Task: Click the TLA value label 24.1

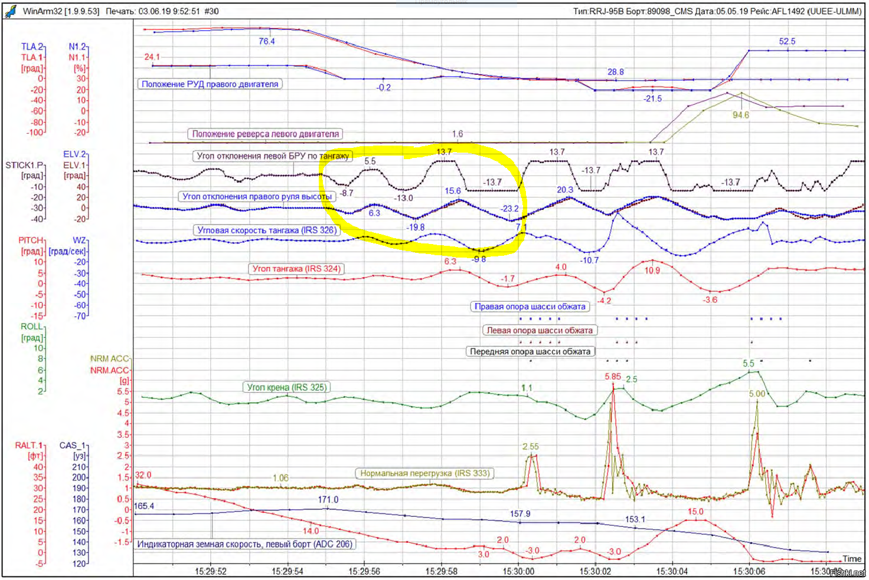Action: (152, 57)
